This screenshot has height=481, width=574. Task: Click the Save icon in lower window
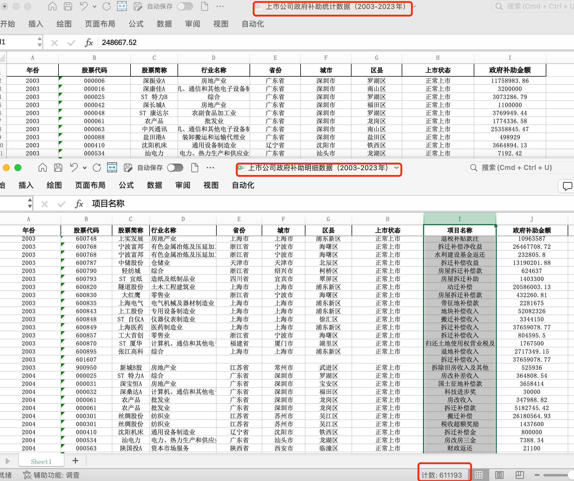click(58, 168)
